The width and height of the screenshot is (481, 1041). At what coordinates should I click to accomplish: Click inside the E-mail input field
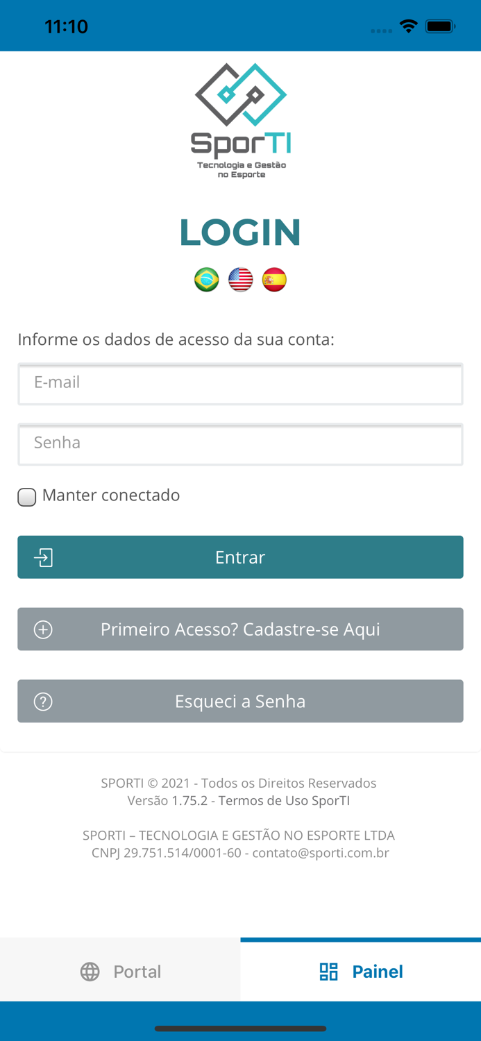tap(240, 384)
